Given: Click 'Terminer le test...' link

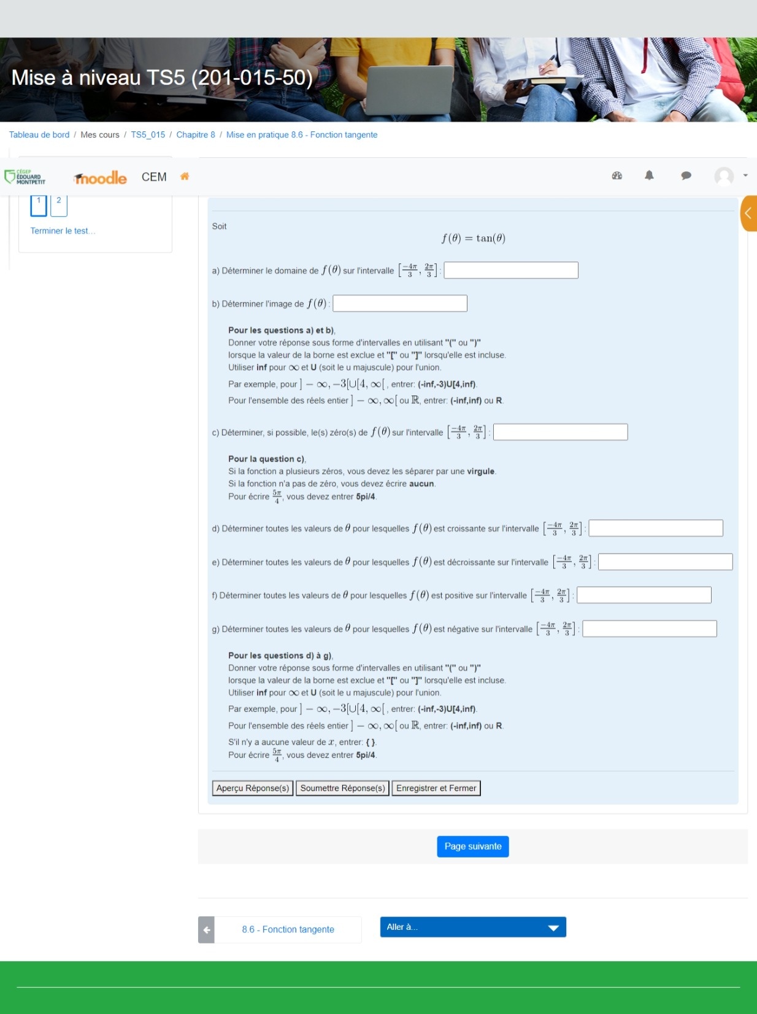Looking at the screenshot, I should coord(63,231).
